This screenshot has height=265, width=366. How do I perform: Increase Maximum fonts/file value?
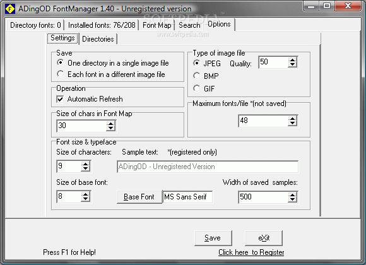292,119
